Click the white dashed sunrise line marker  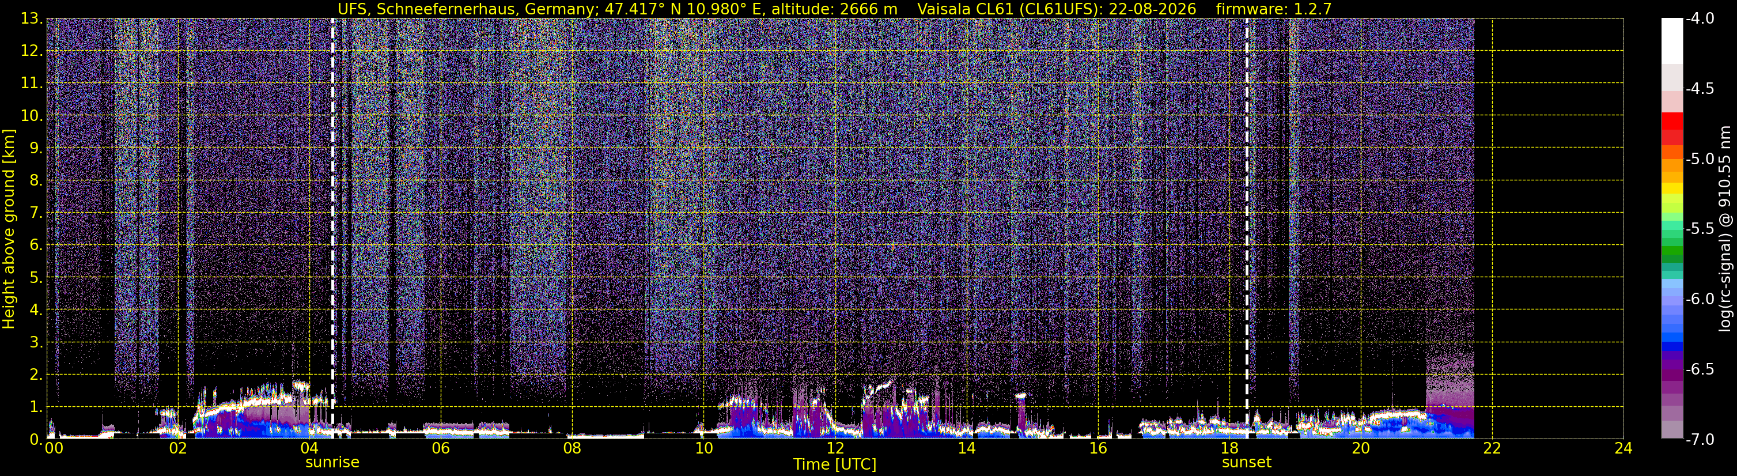tap(332, 229)
